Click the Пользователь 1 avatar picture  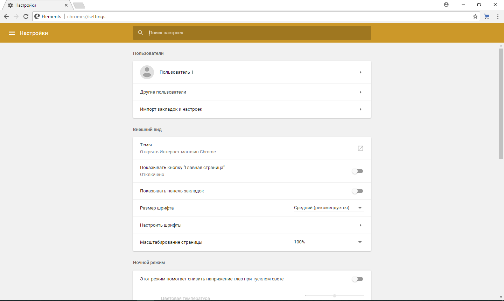pyautogui.click(x=147, y=72)
